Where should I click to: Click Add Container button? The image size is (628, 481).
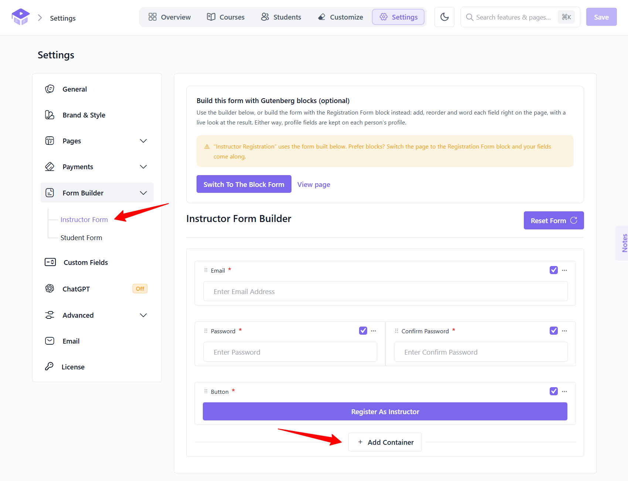[385, 442]
